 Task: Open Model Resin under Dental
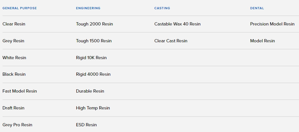point(262,41)
